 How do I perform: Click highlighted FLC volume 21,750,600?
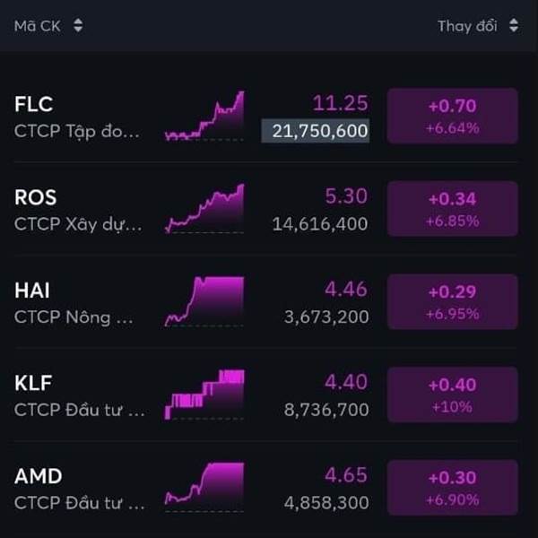315,131
